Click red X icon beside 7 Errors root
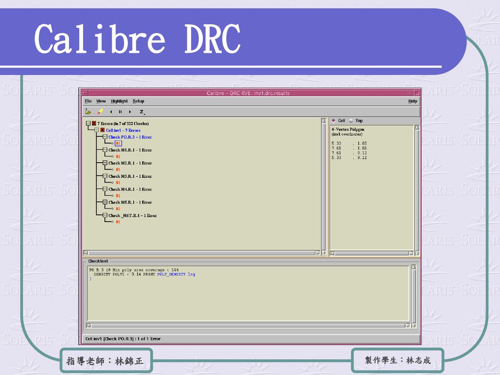Viewport: 500px width, 375px height. (x=94, y=124)
